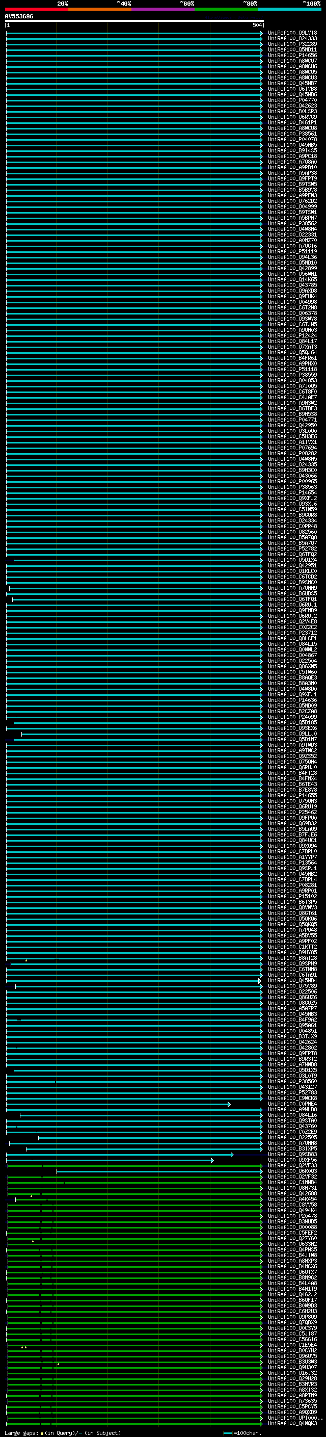This screenshot has height=1437, width=326.
Task: Select the UniRef100_Q5D1X4 label
Action: (292, 560)
